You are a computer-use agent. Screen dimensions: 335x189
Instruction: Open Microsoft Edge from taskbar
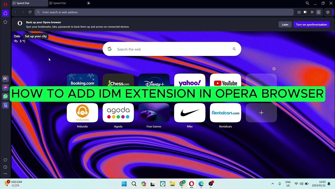point(201,184)
